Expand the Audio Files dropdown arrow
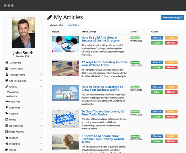The image size is (186, 153). click(x=41, y=101)
